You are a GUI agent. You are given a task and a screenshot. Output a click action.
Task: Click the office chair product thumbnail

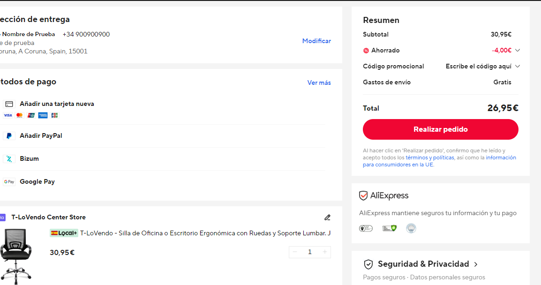(15, 257)
